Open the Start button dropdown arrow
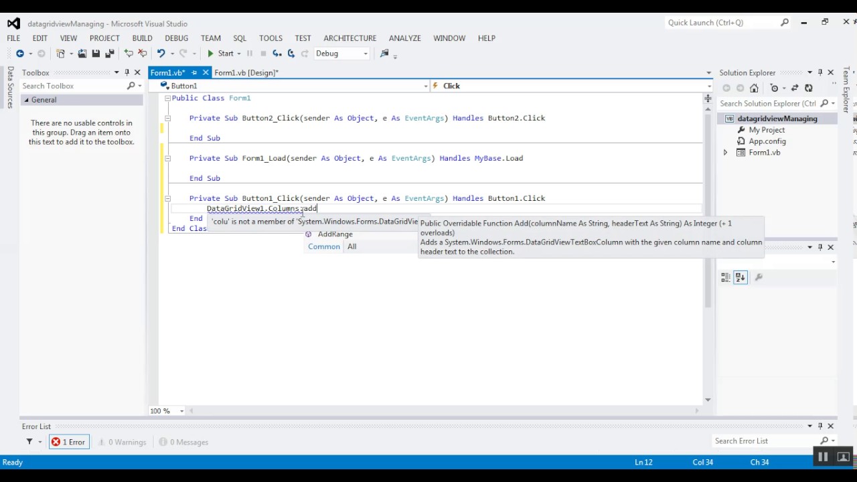 240,54
